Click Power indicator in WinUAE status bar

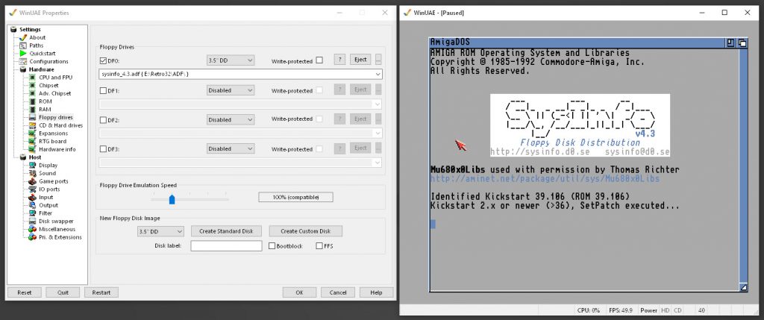(x=649, y=310)
